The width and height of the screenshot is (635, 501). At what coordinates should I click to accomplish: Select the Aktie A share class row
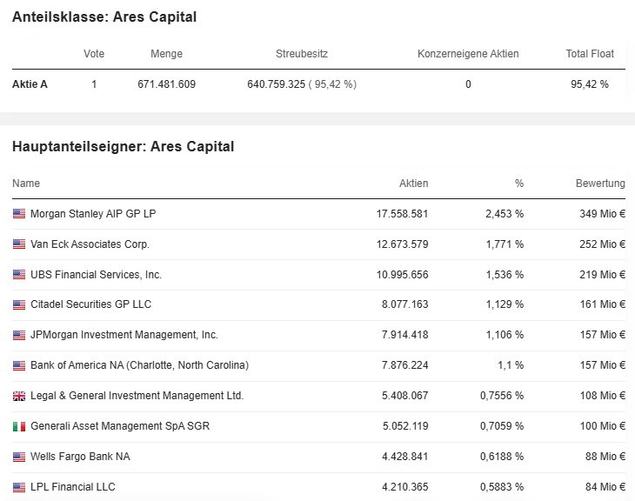click(x=30, y=84)
